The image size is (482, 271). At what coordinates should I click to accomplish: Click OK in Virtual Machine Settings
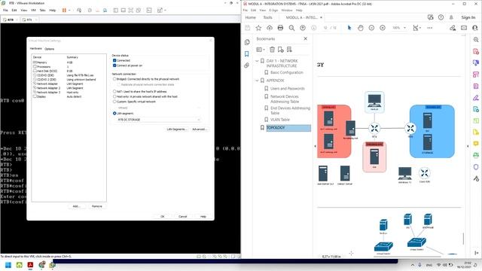163,216
